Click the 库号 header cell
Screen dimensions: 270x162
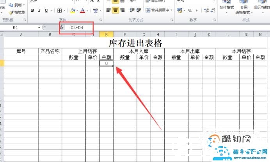point(21,51)
